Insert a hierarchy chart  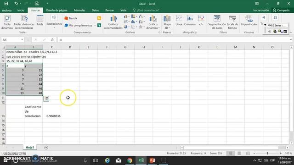point(134,16)
